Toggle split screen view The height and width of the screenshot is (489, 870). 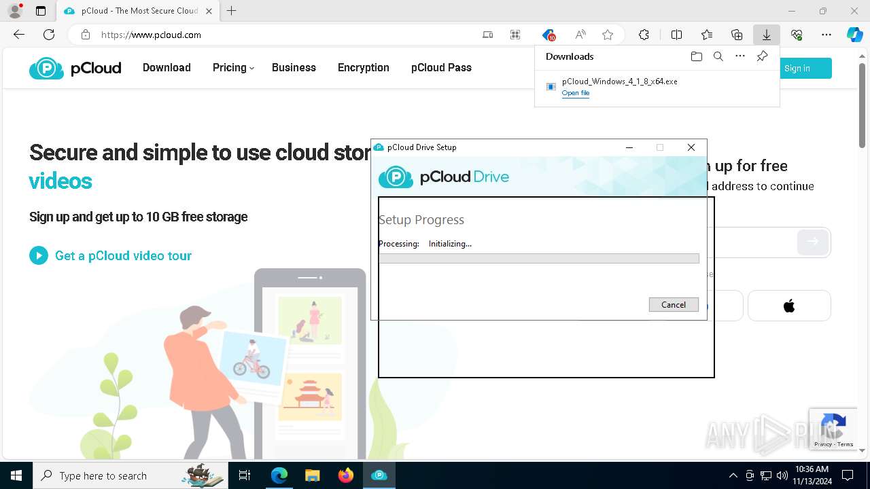click(x=676, y=35)
